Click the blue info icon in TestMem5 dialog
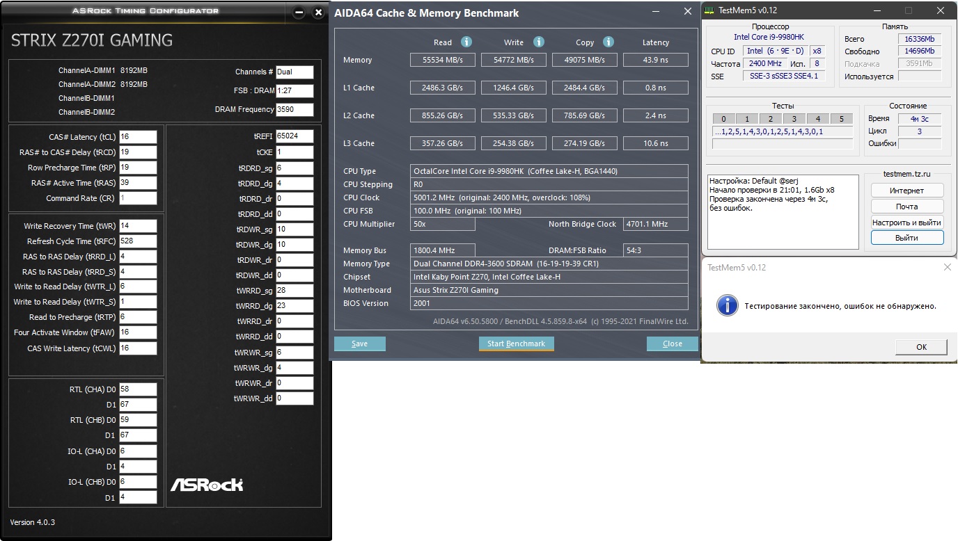 727,305
